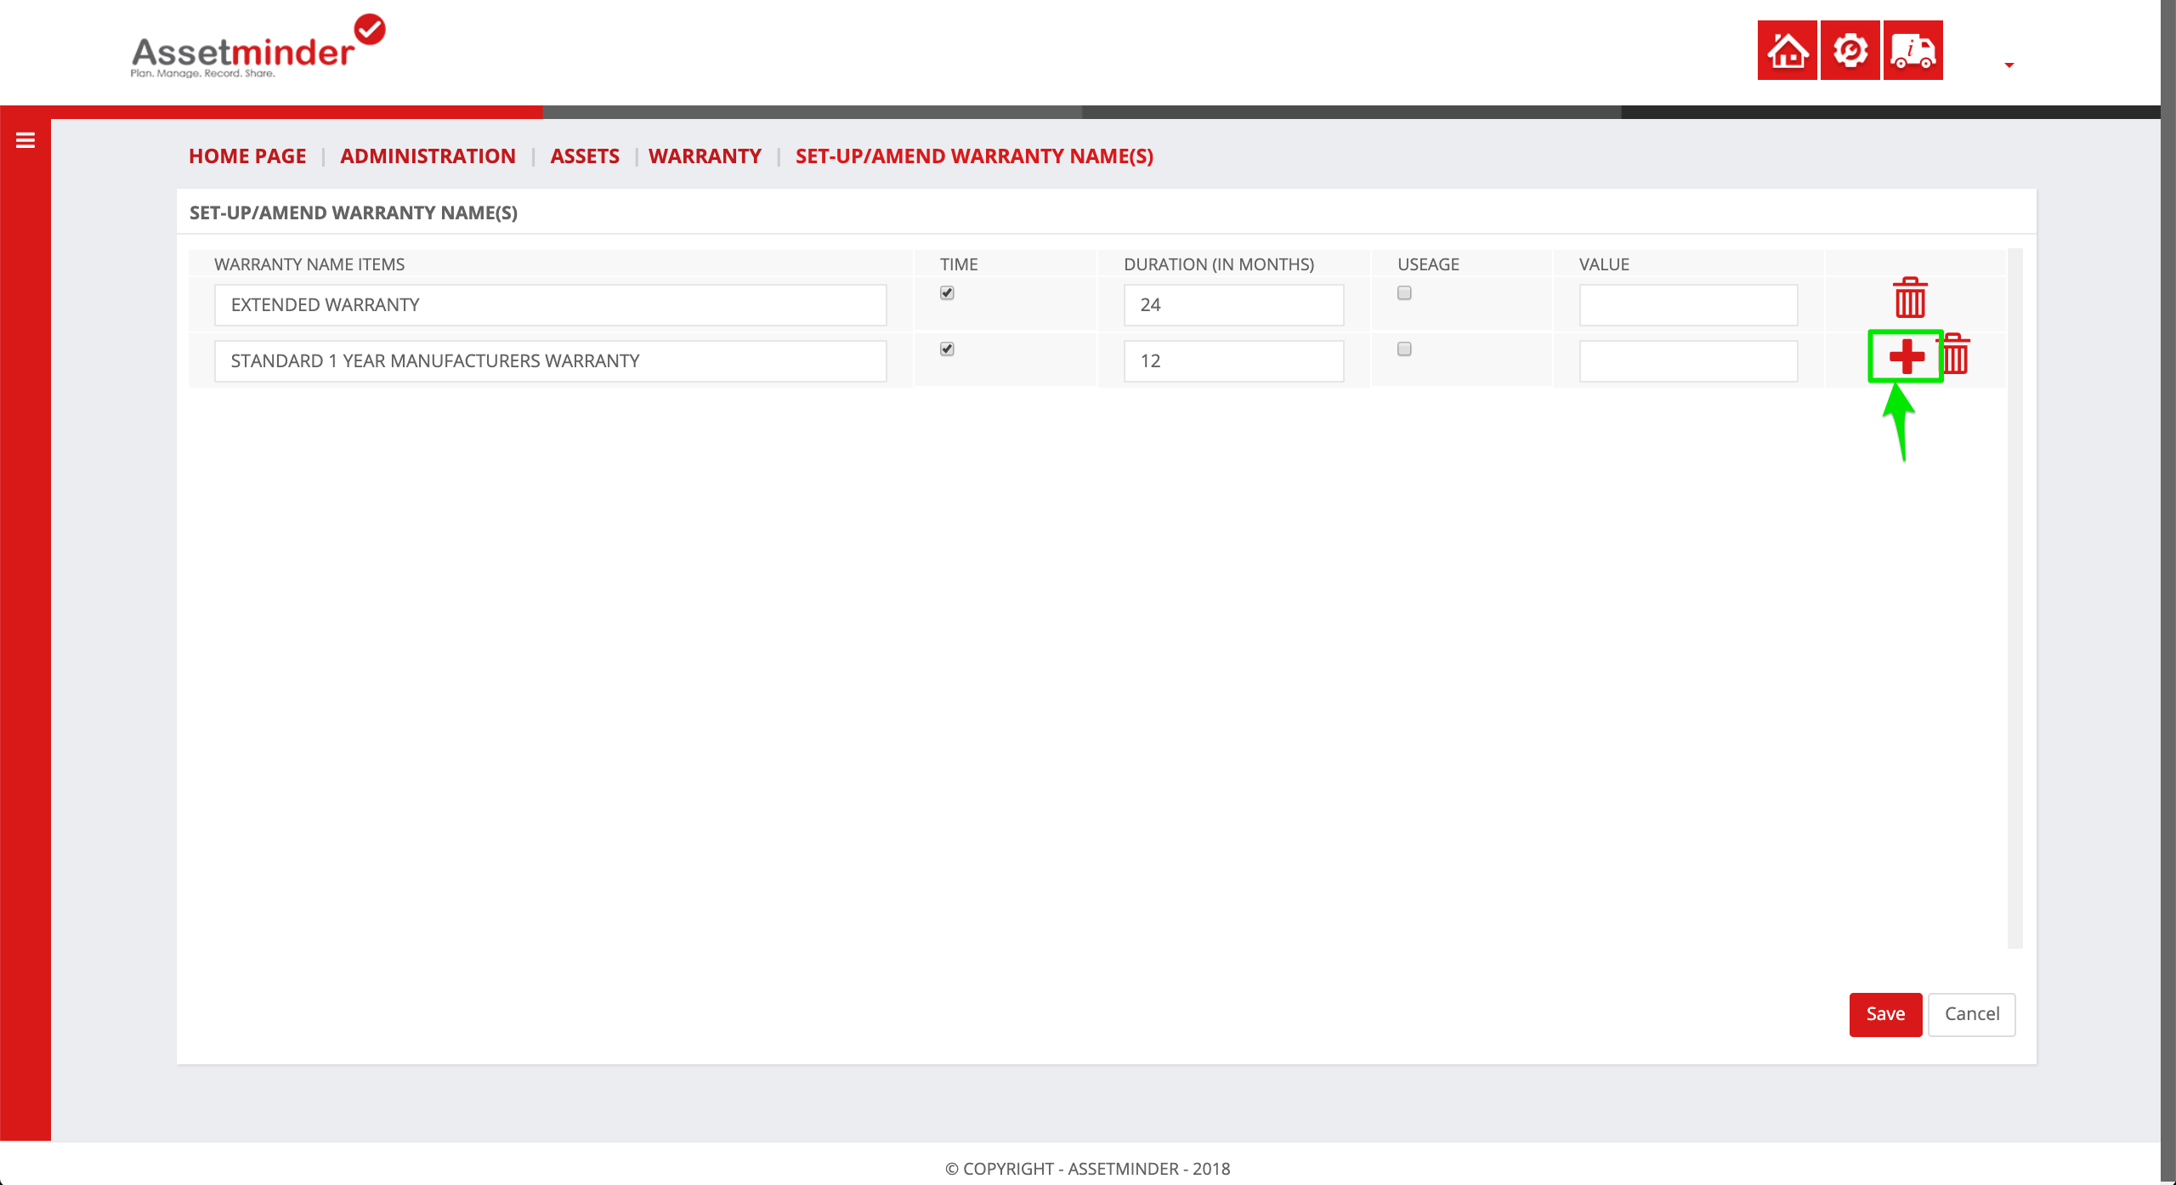Click the Time column header
Viewport: 2176px width, 1185px height.
(959, 264)
